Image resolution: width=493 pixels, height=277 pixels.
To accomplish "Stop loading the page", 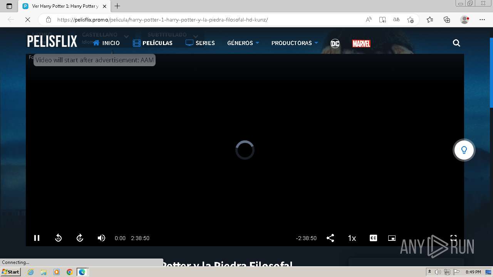I will tap(28, 20).
